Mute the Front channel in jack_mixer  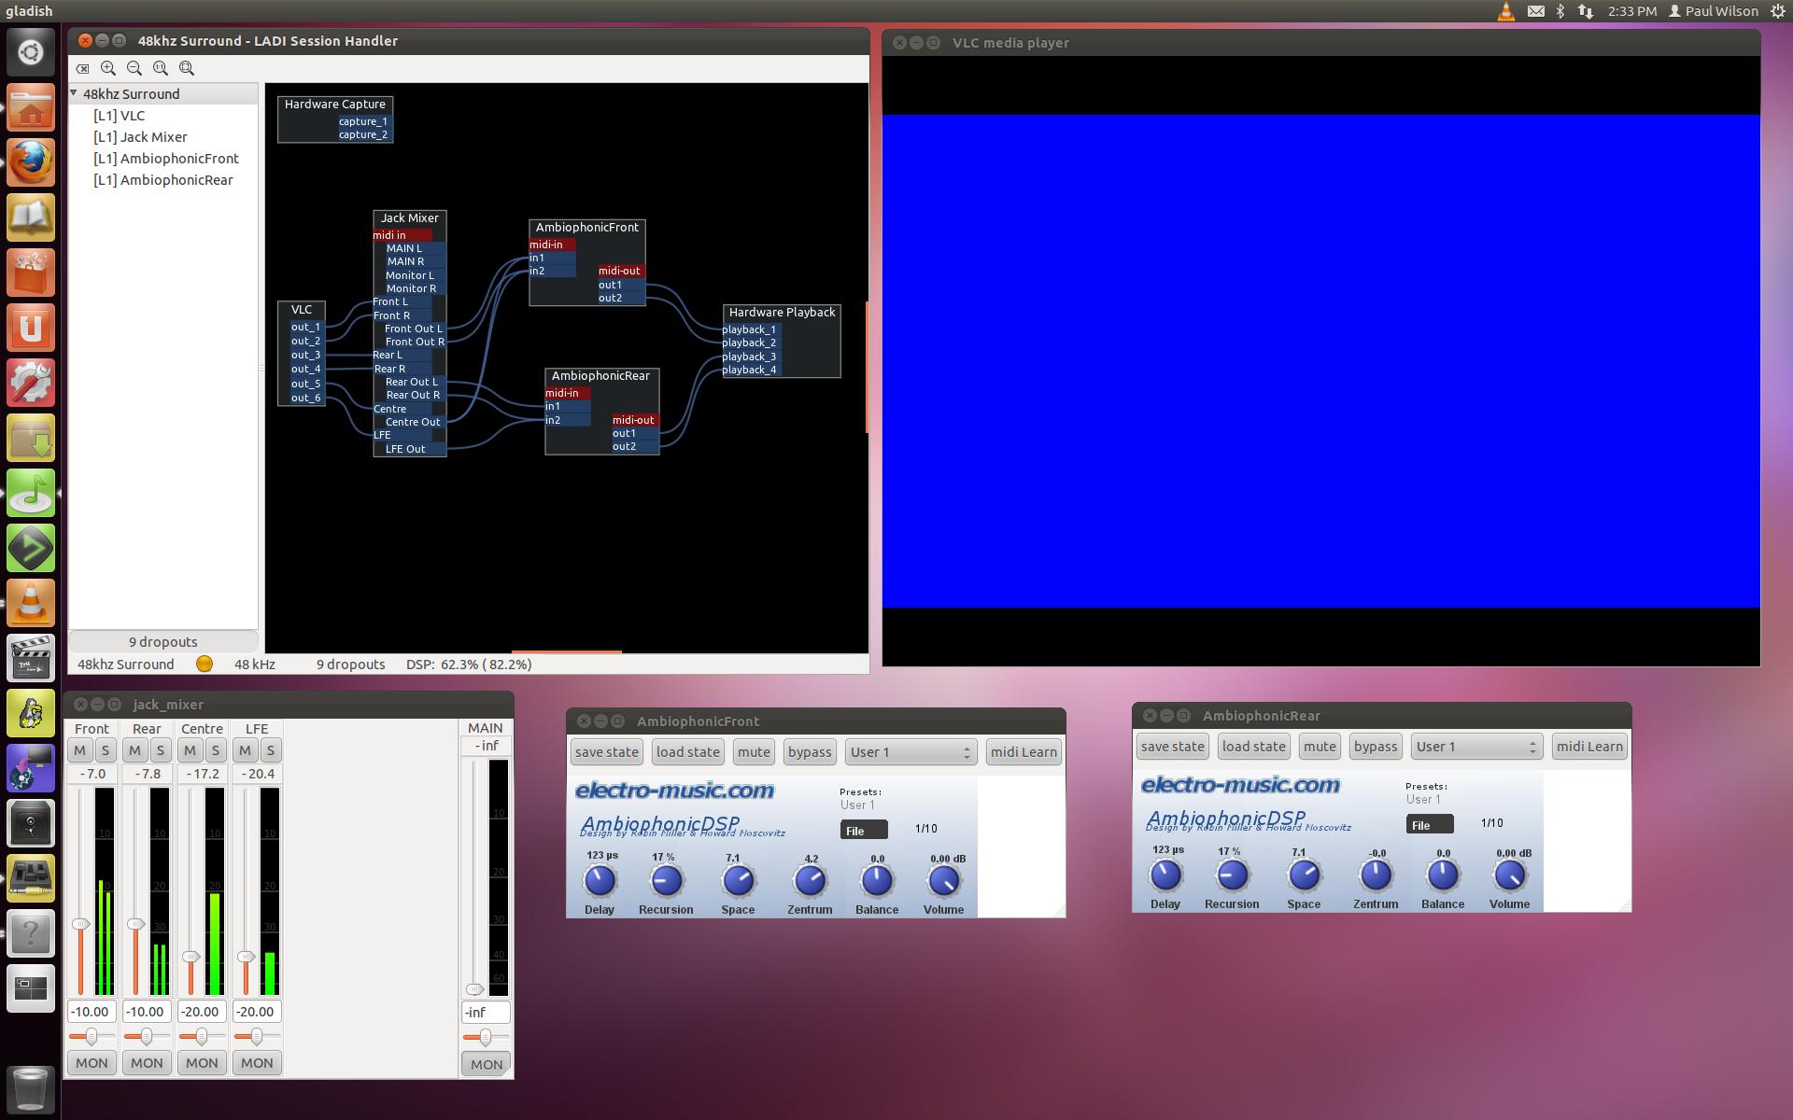(79, 750)
